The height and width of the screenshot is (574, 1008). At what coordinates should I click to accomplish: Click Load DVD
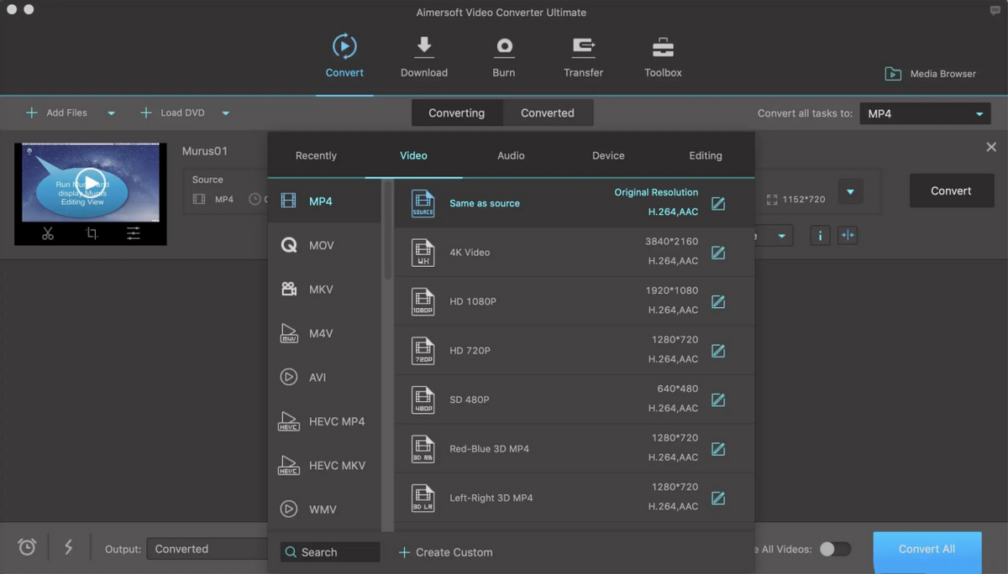click(x=172, y=112)
